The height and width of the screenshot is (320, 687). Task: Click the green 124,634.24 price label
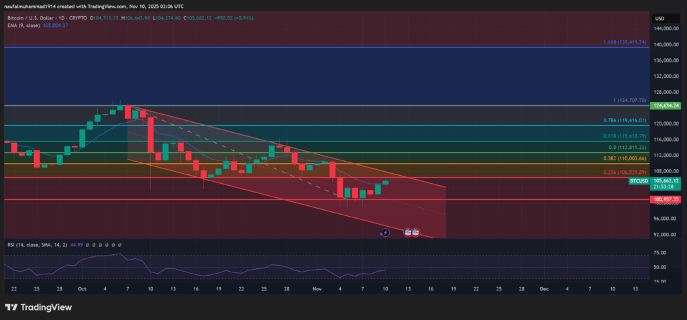point(666,106)
